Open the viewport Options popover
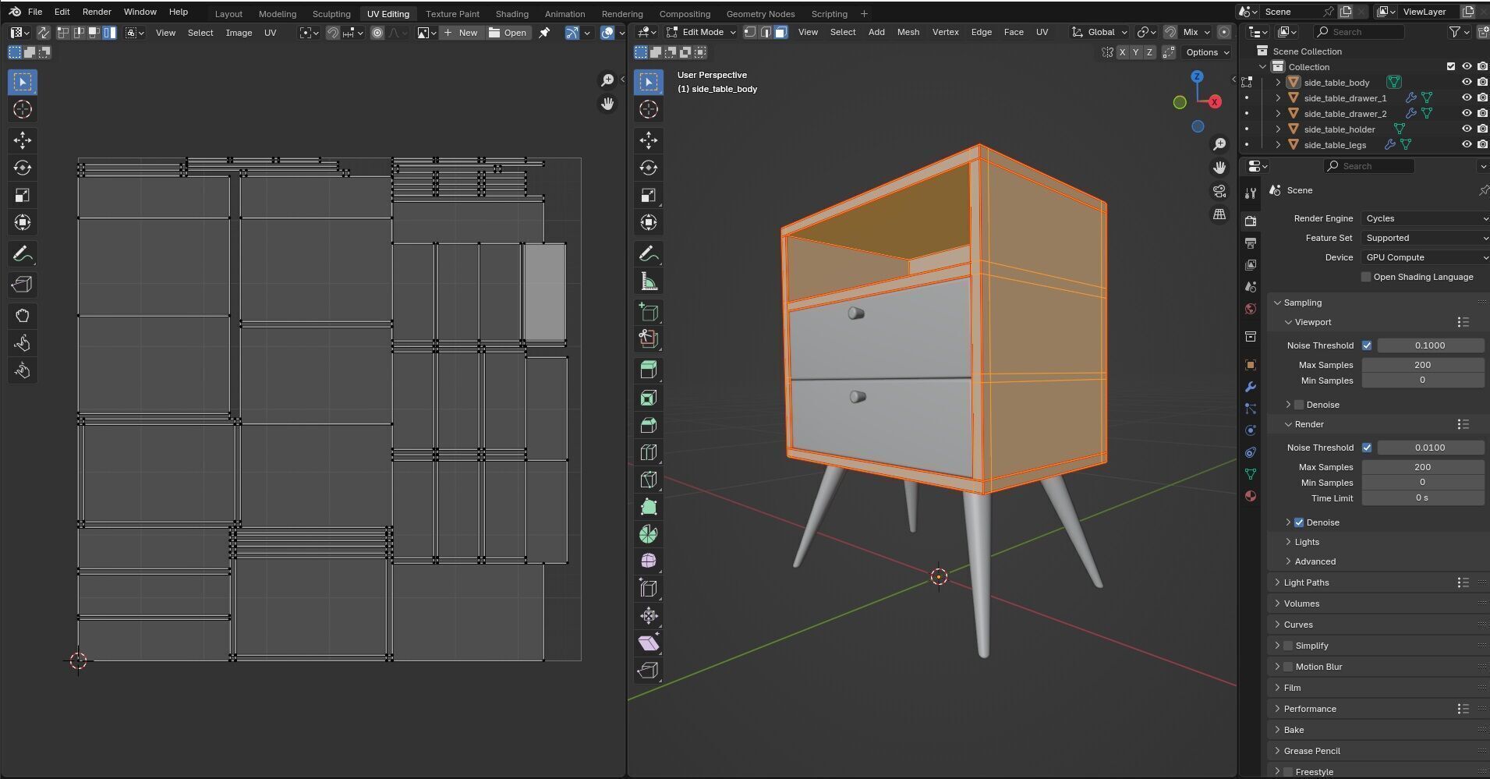 1207,52
